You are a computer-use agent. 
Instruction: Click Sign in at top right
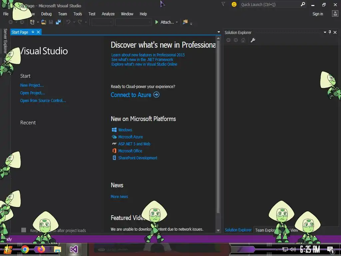(x=317, y=14)
